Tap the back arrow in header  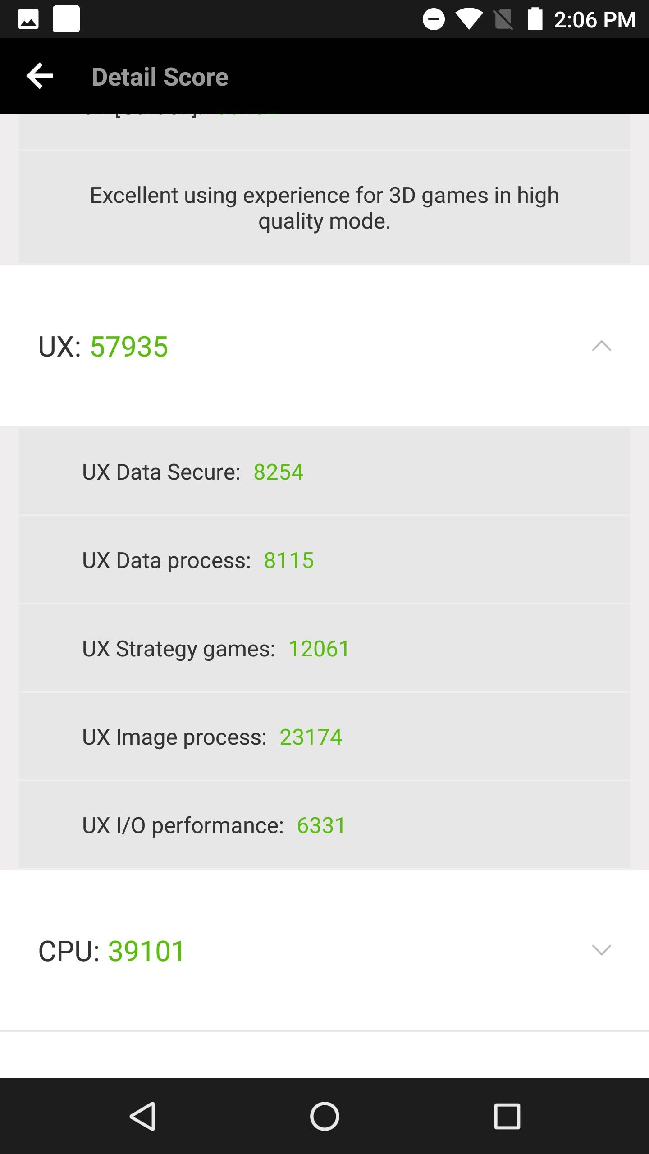[40, 76]
